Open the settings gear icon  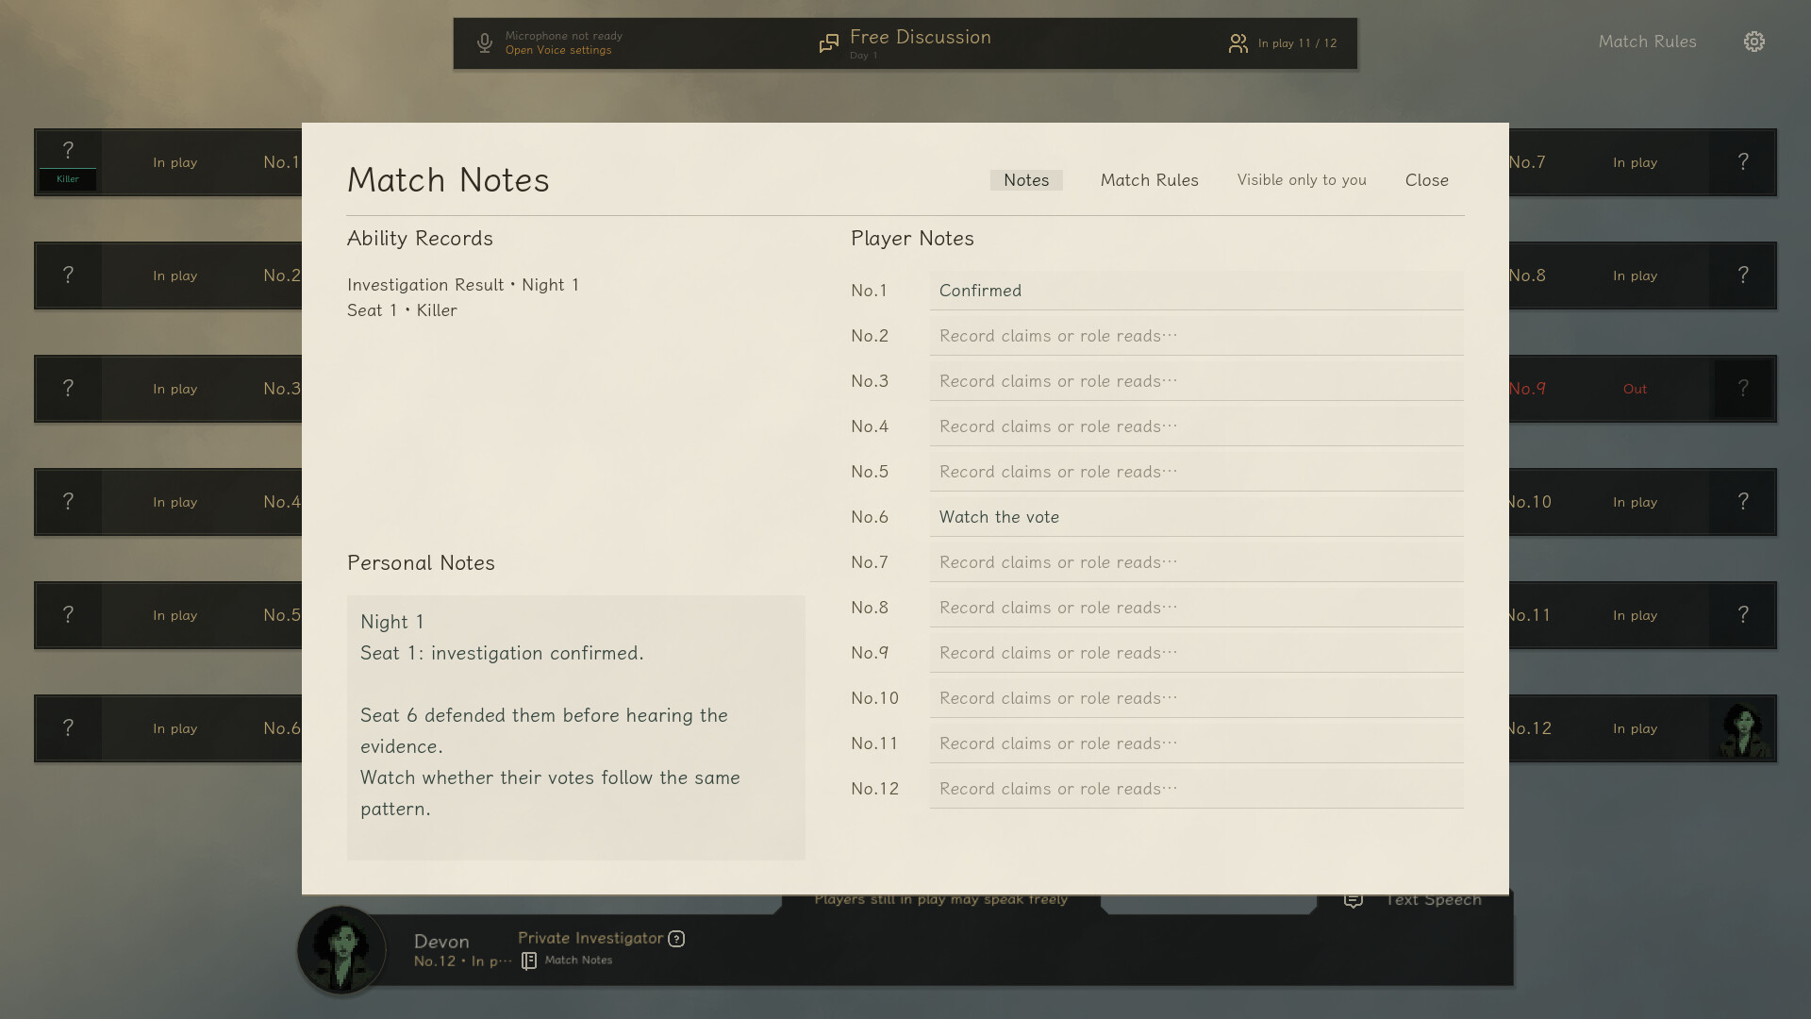point(1753,42)
